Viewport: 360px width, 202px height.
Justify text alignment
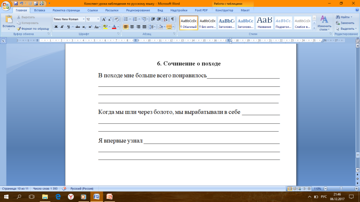point(144,27)
